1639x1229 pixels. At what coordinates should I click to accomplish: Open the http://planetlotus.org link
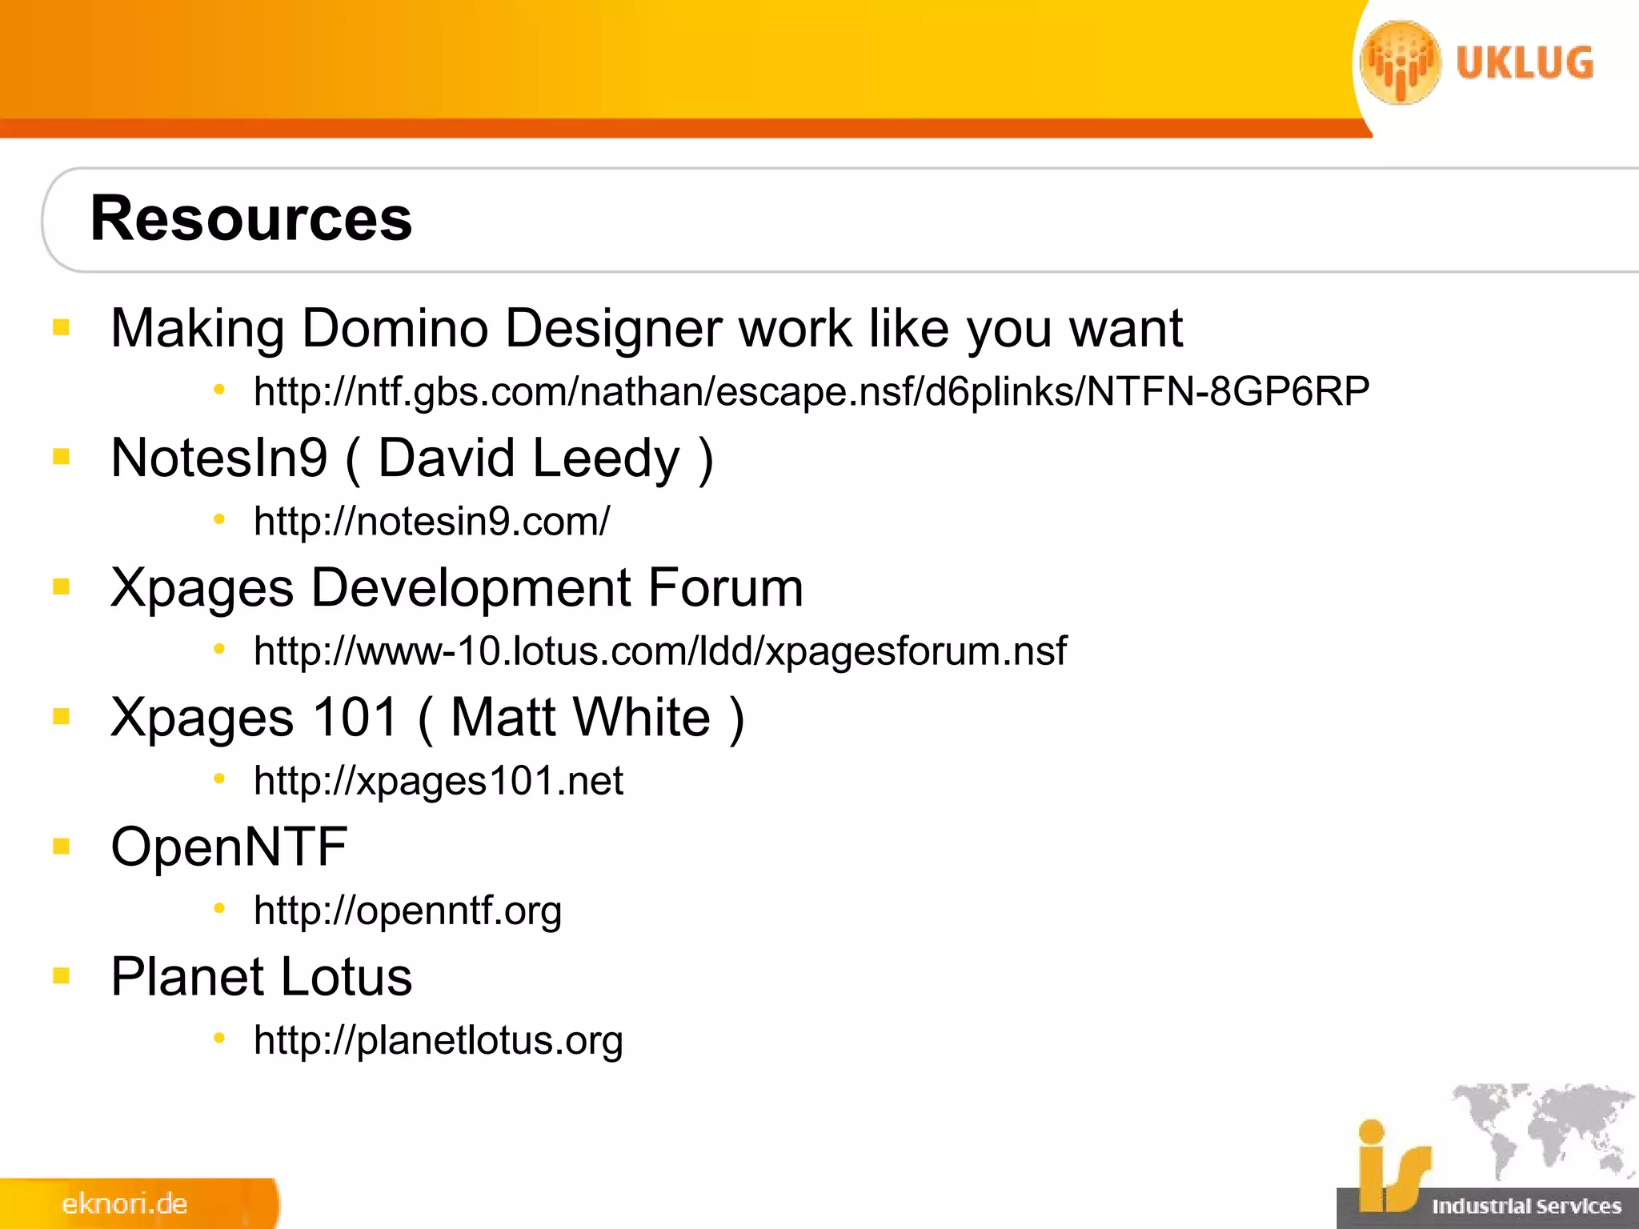click(438, 1040)
